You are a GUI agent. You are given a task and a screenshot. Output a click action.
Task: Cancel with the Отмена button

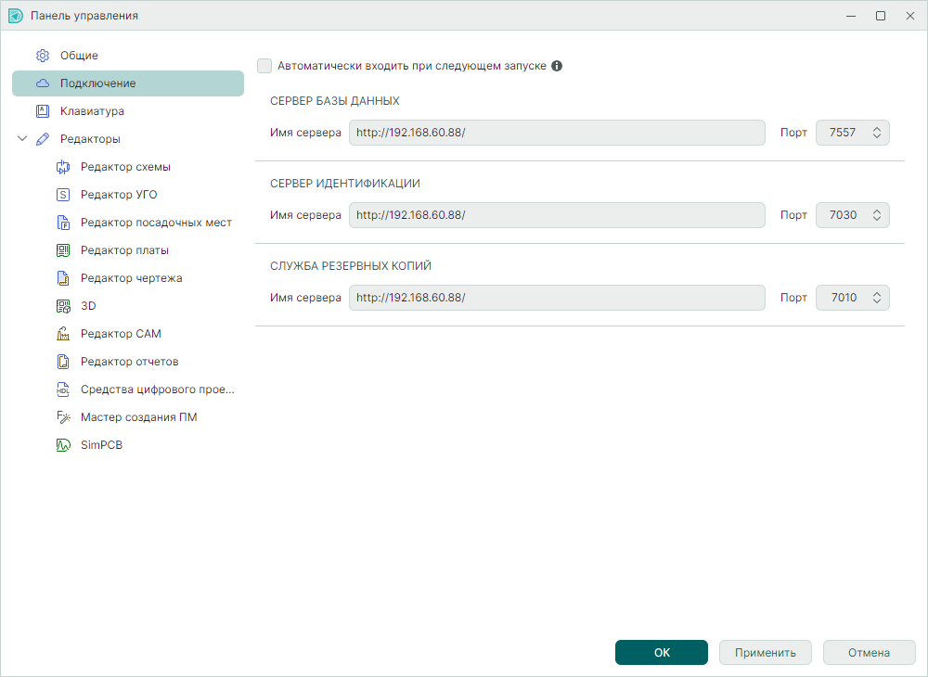(869, 653)
